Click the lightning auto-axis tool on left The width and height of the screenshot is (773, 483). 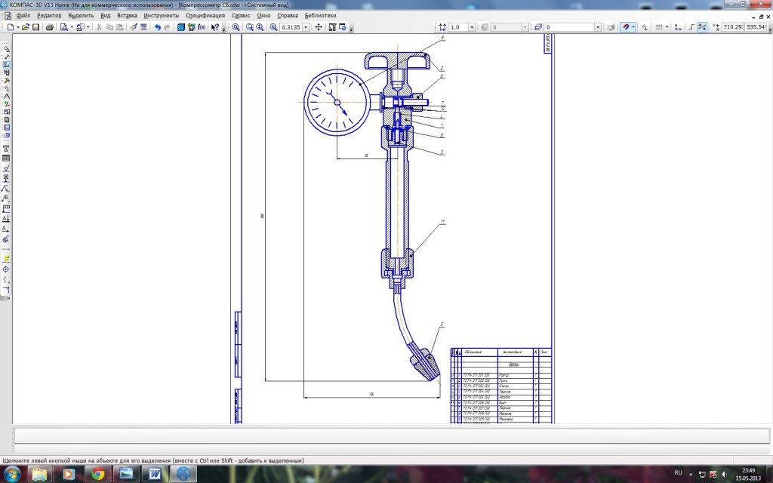tap(6, 259)
